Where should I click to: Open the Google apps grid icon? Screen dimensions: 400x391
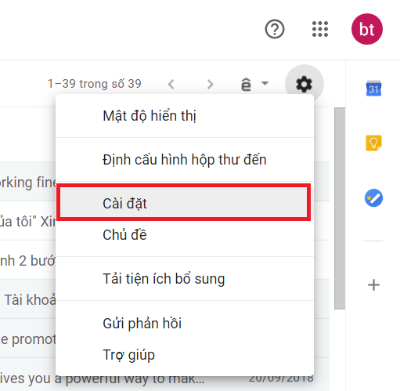click(320, 29)
